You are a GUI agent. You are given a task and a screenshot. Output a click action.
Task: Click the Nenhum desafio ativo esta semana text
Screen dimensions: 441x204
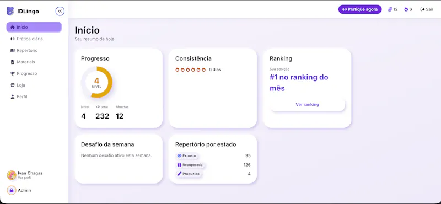click(x=116, y=155)
